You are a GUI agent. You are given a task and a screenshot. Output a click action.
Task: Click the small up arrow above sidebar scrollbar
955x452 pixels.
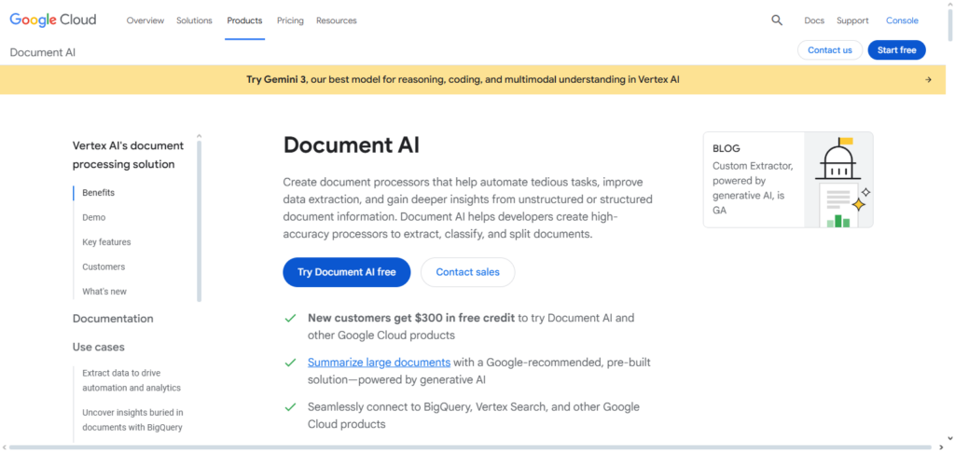[199, 136]
